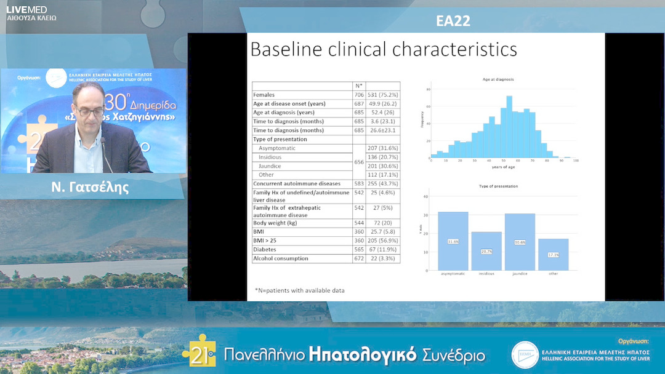Click the LIVEMED logo in the top-left corner
The image size is (665, 374).
tap(26, 9)
